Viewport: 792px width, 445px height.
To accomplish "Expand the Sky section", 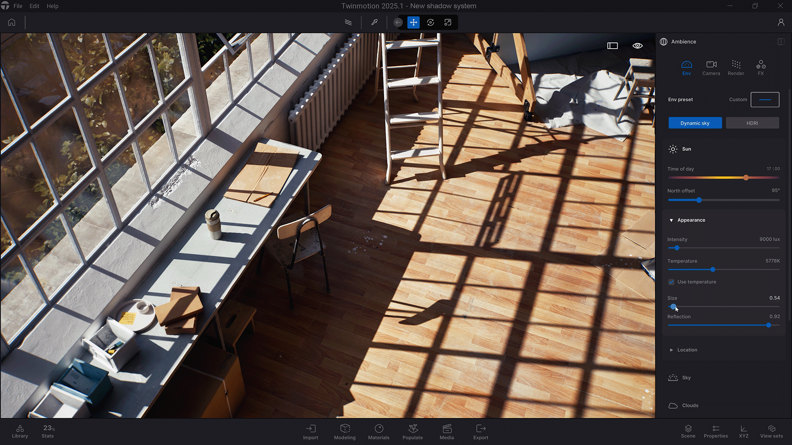I will pos(686,377).
